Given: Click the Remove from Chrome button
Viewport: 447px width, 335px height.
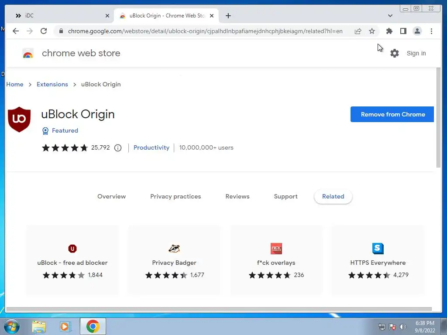Looking at the screenshot, I should (392, 114).
